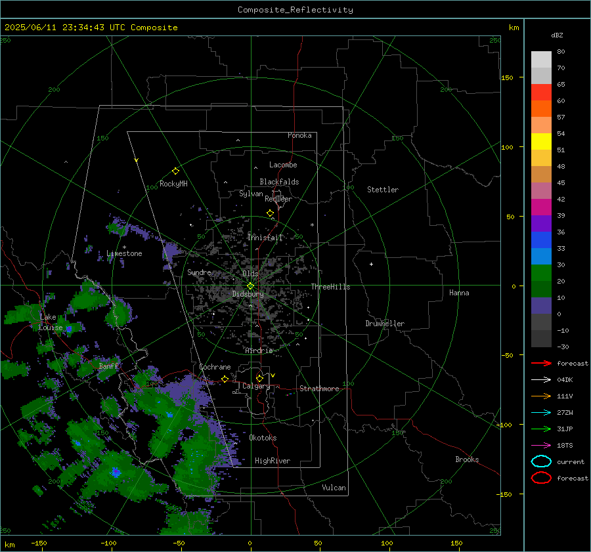Image resolution: width=591 pixels, height=552 pixels.
Task: Click the red forecast arrow in legend
Action: tap(541, 363)
